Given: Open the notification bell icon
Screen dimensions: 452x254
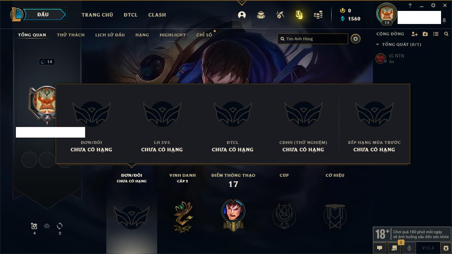Looking at the screenshot, I should point(444,20).
